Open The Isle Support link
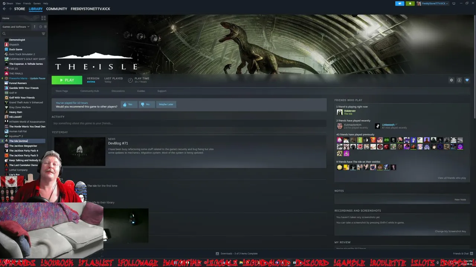The height and width of the screenshot is (267, 476). [x=162, y=91]
